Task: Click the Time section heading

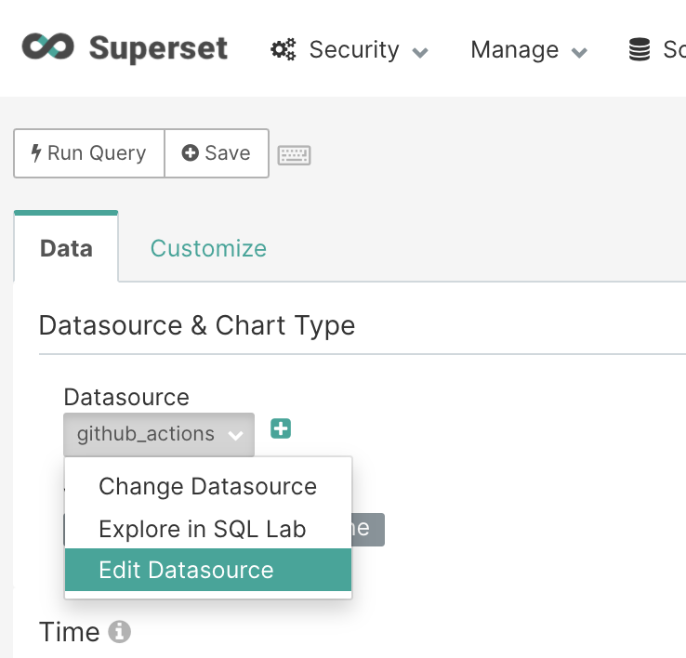Action: click(70, 632)
